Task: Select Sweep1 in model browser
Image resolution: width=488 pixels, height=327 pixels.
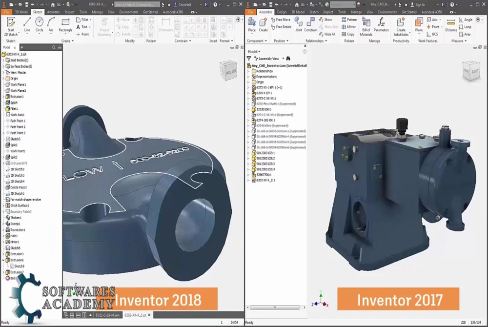Action: click(x=13, y=224)
